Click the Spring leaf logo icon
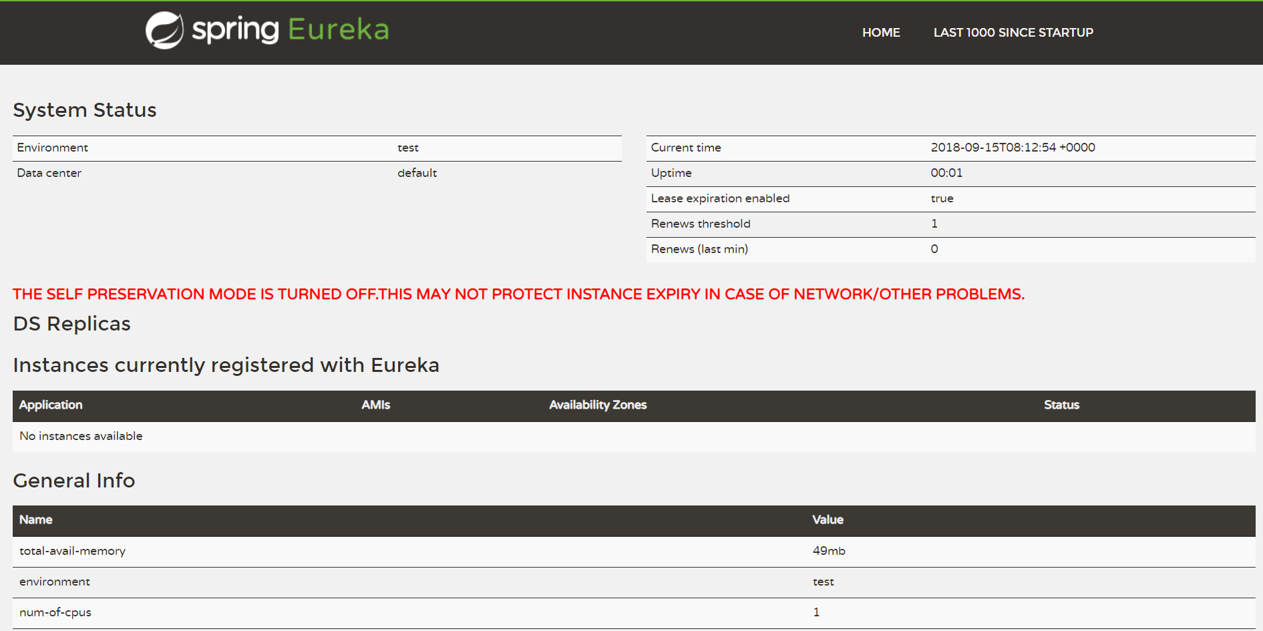 click(x=164, y=31)
